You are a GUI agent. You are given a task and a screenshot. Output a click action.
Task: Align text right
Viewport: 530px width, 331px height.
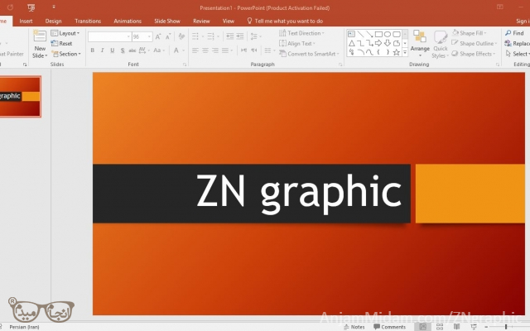pyautogui.click(x=215, y=50)
